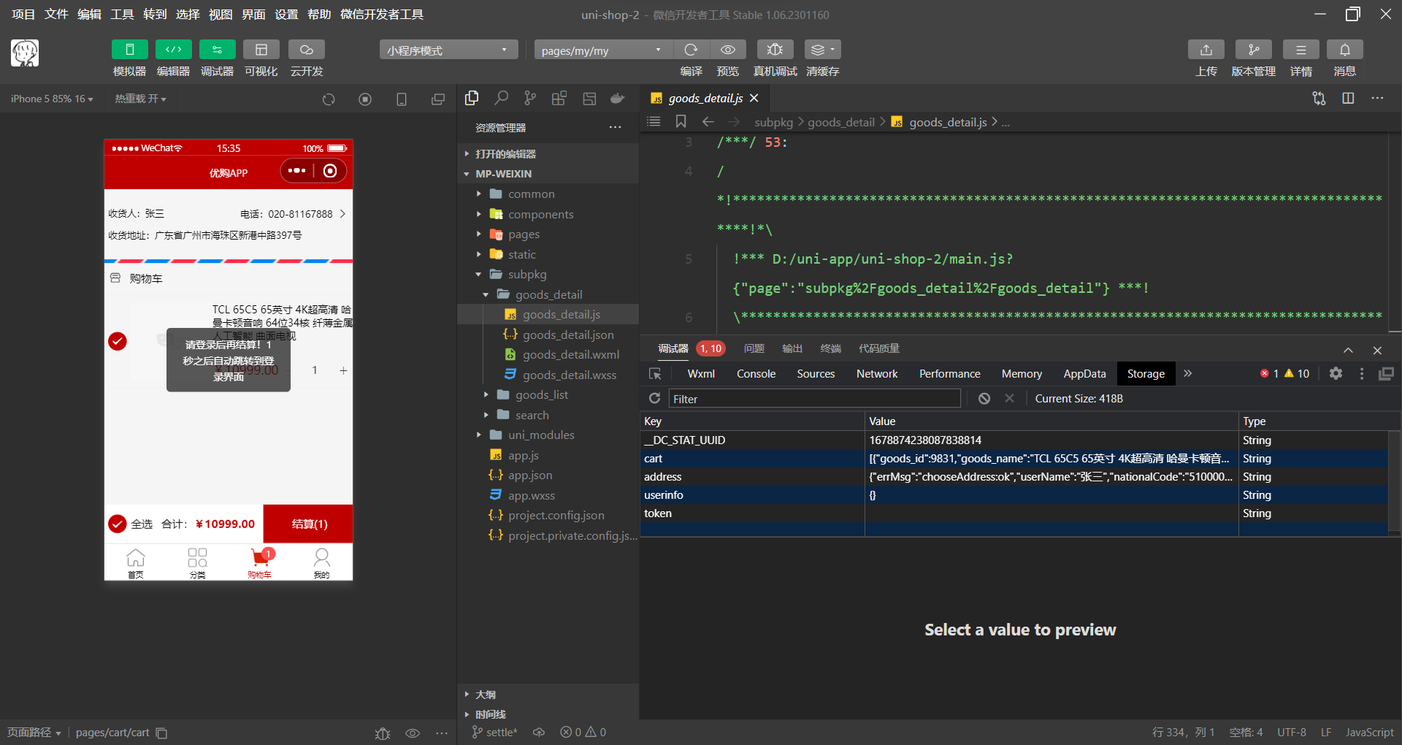Open the real-device debugging bug icon
This screenshot has height=745, width=1402.
[x=775, y=50]
